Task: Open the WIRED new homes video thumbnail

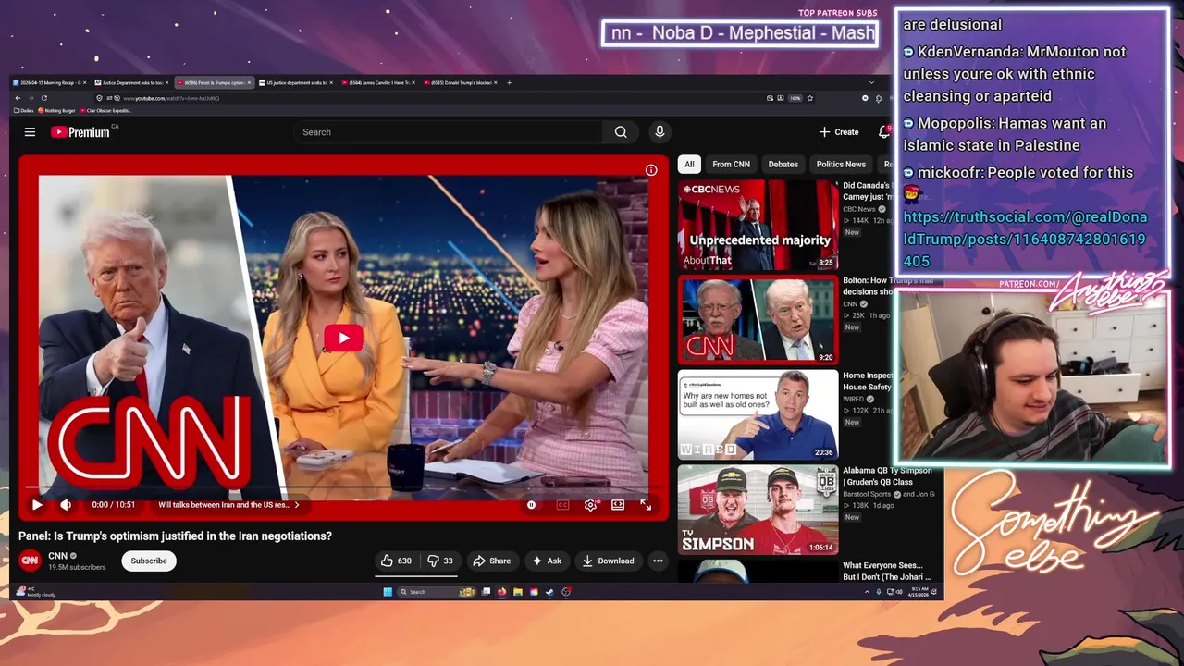Action: (758, 414)
